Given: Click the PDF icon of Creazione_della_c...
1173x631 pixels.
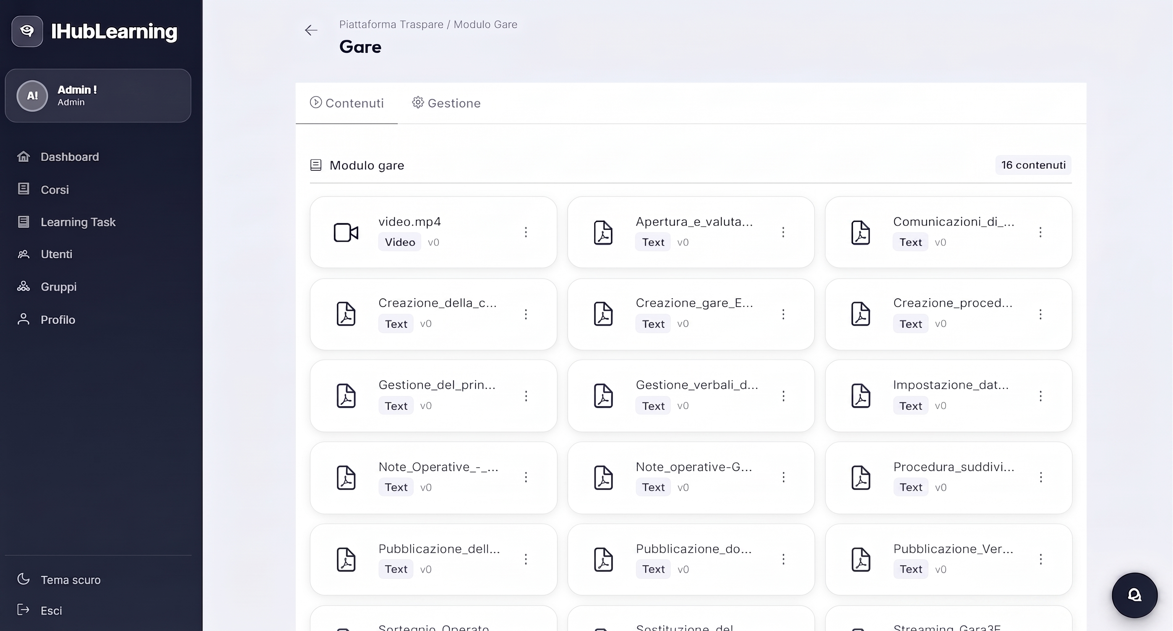Looking at the screenshot, I should pyautogui.click(x=346, y=314).
